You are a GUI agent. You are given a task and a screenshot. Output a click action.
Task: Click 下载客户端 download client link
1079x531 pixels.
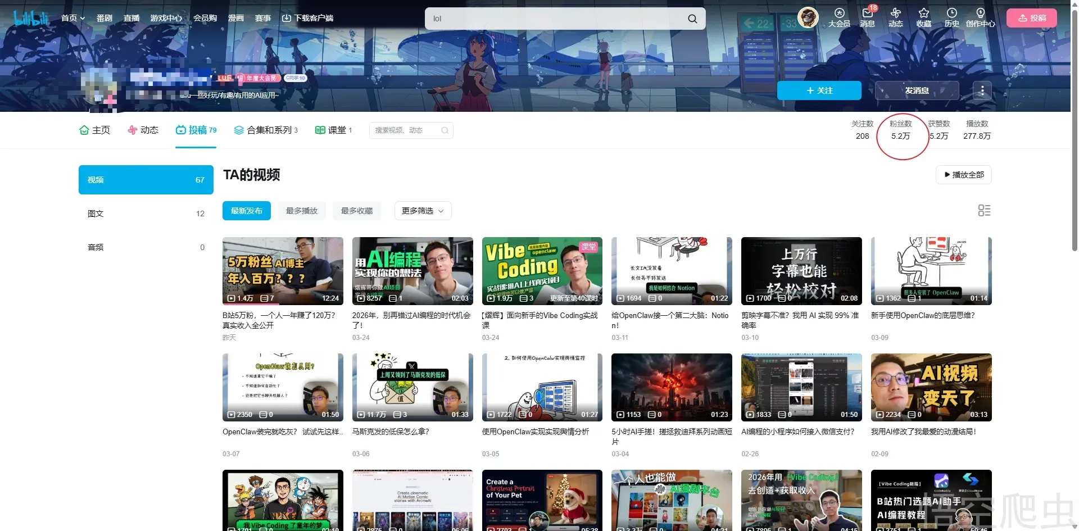pyautogui.click(x=307, y=18)
